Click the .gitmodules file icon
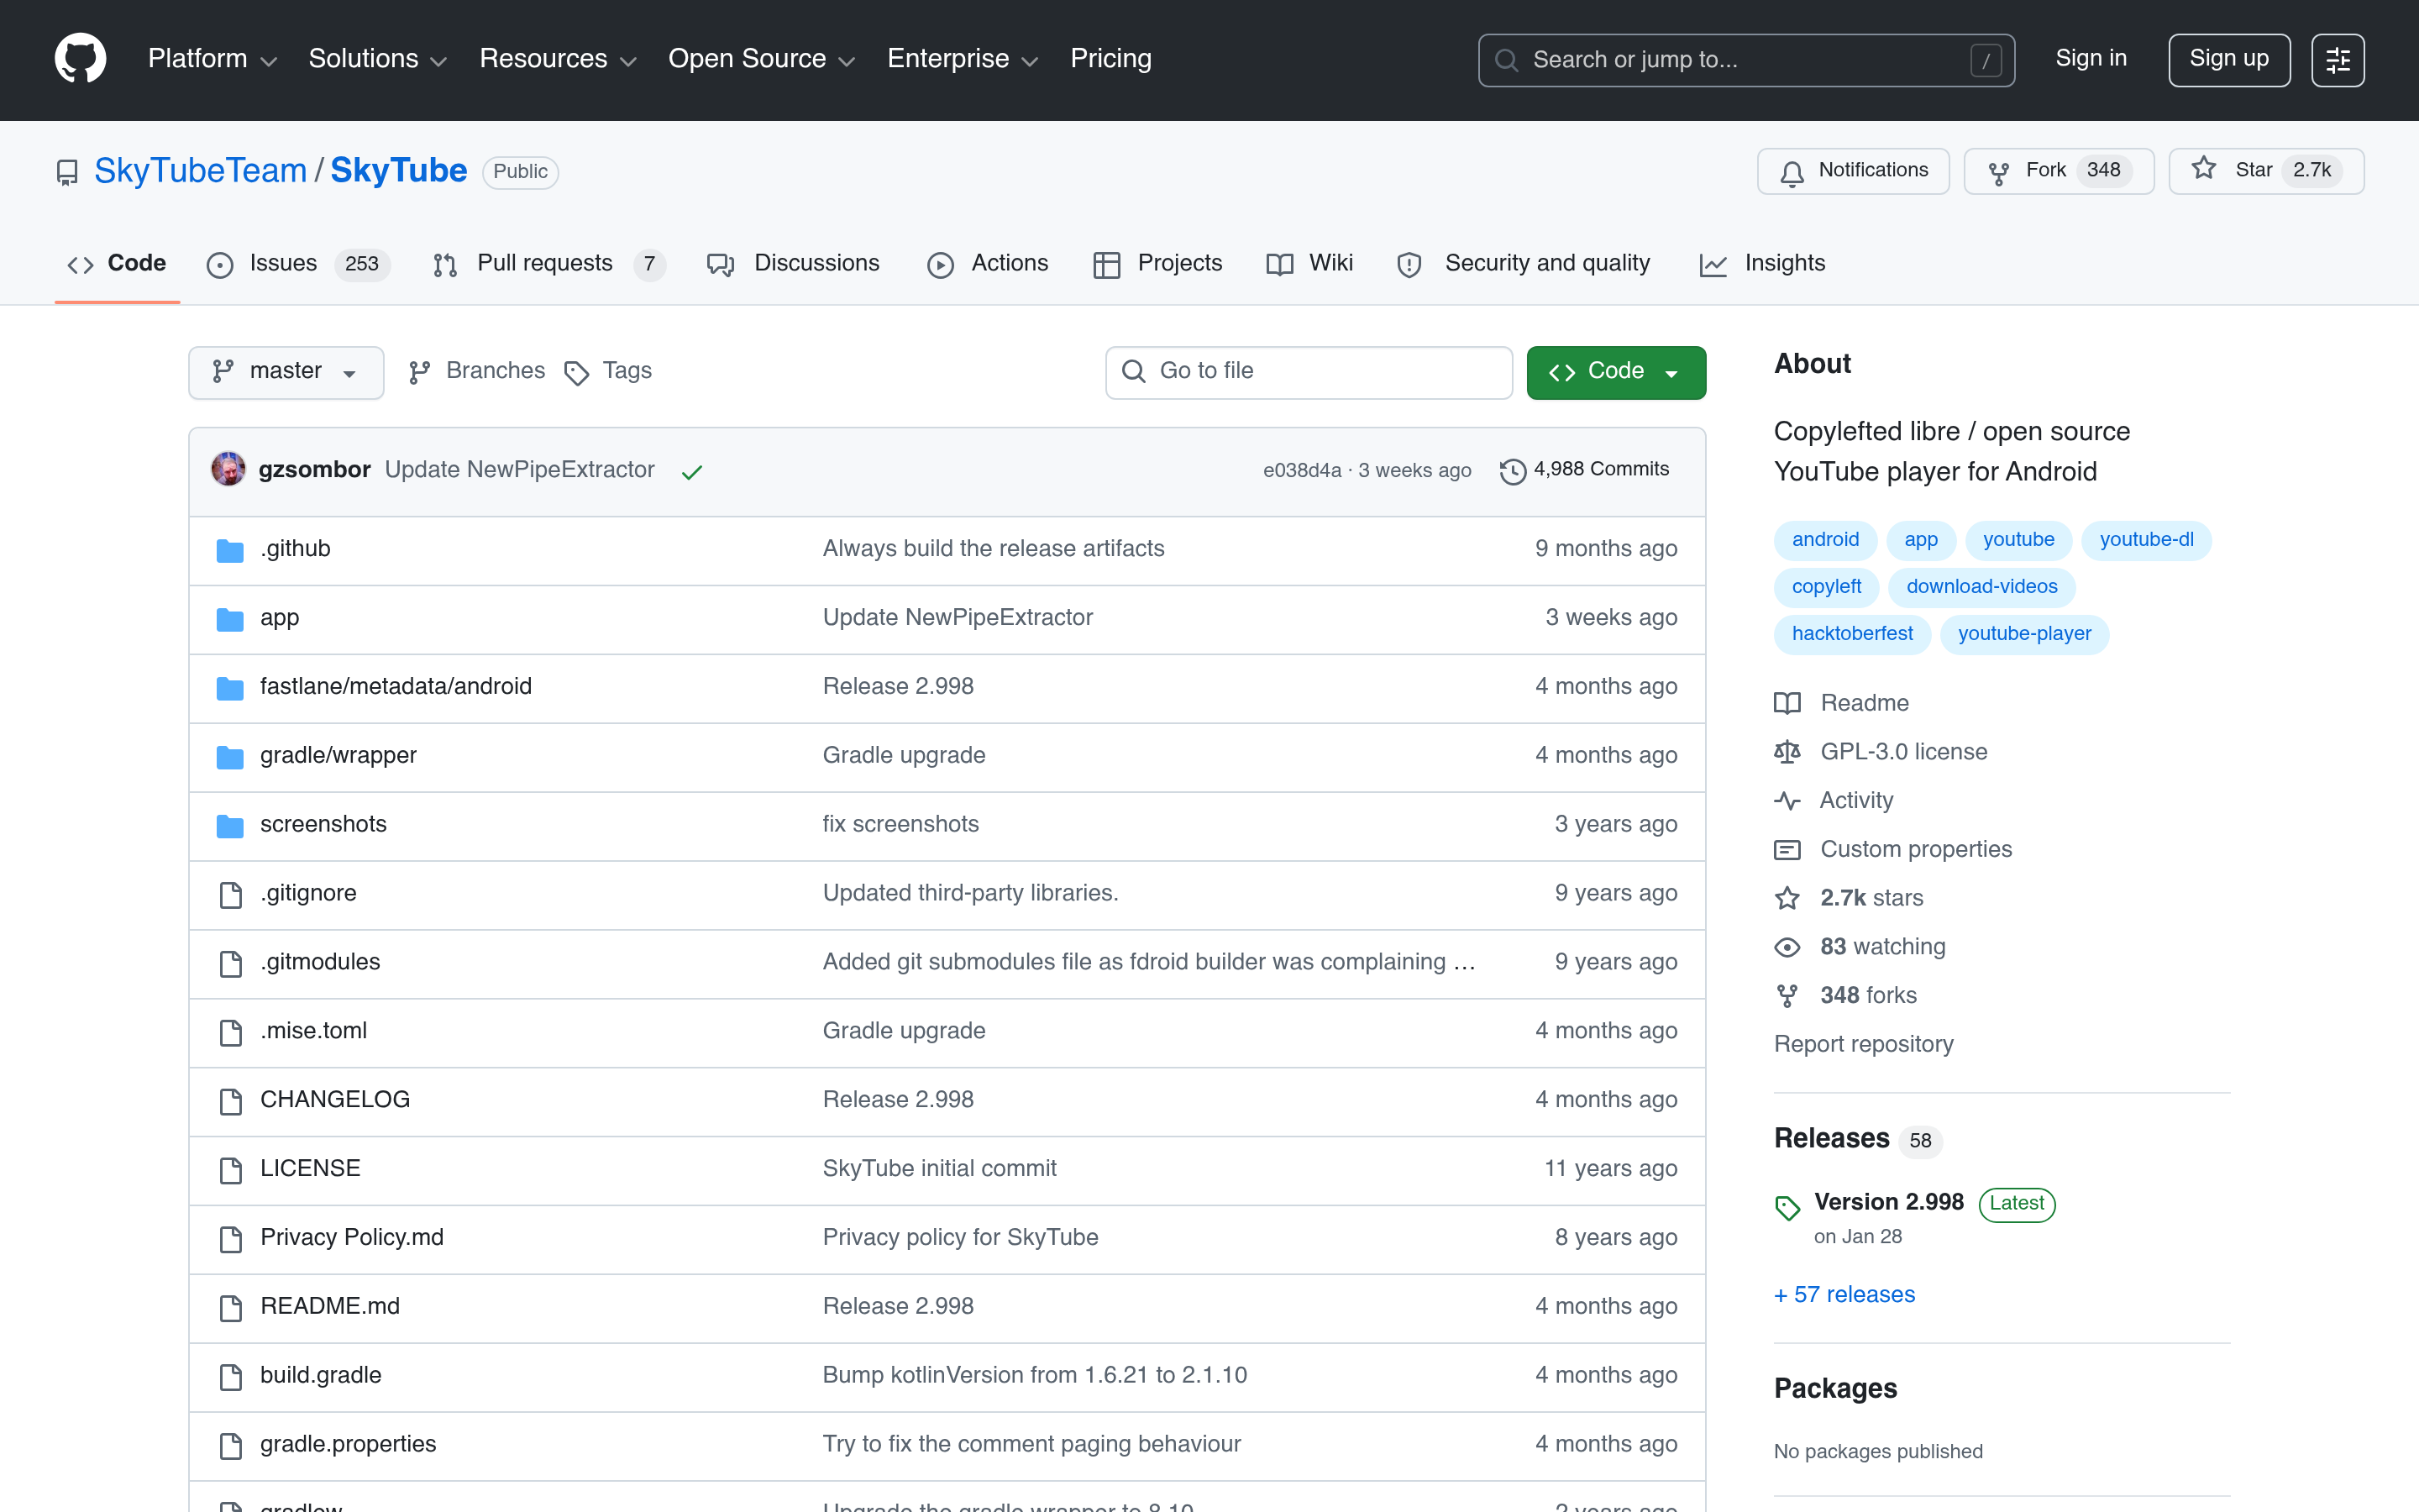The width and height of the screenshot is (2419, 1512). coord(231,964)
